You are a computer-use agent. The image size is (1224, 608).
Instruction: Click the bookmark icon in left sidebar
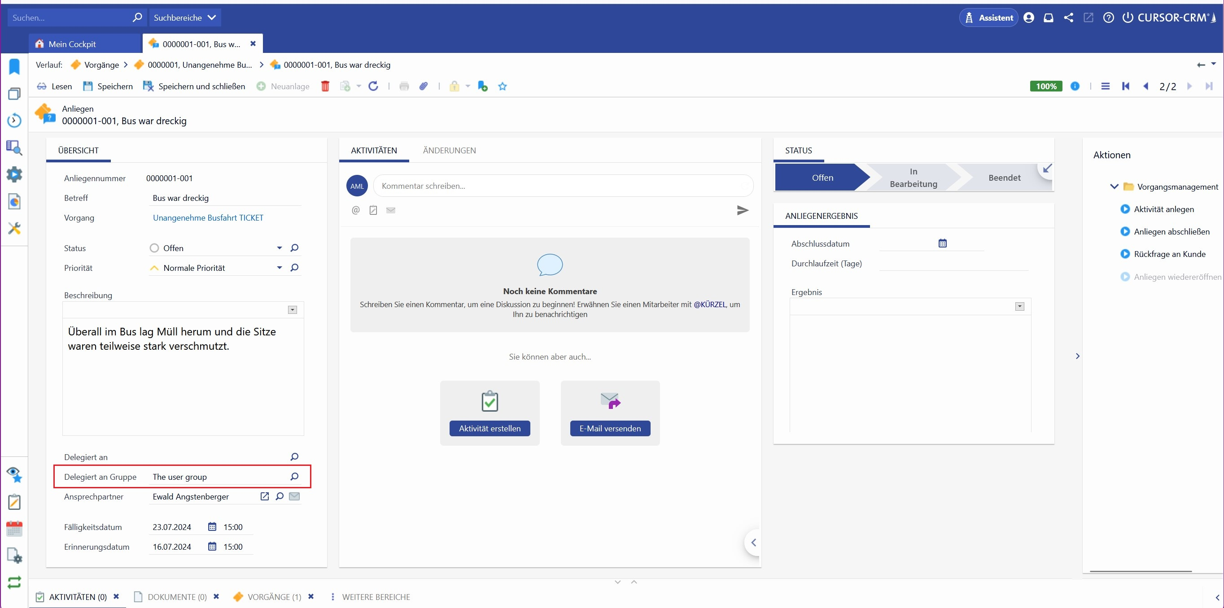click(14, 66)
